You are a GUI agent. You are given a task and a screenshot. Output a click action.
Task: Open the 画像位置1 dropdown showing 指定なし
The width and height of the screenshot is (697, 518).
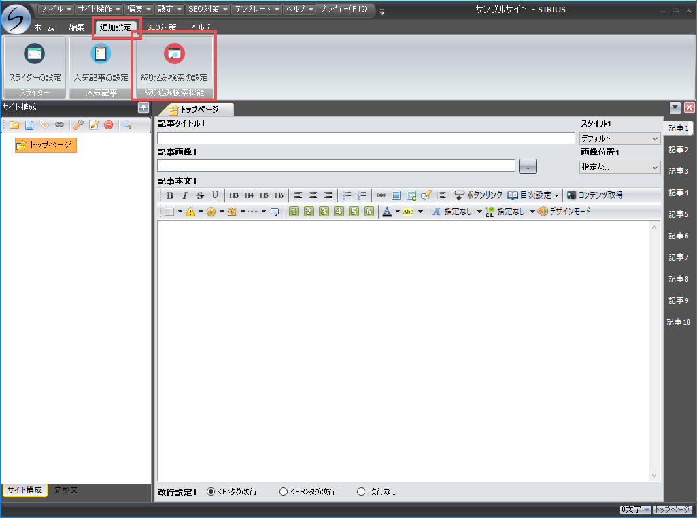click(x=620, y=167)
